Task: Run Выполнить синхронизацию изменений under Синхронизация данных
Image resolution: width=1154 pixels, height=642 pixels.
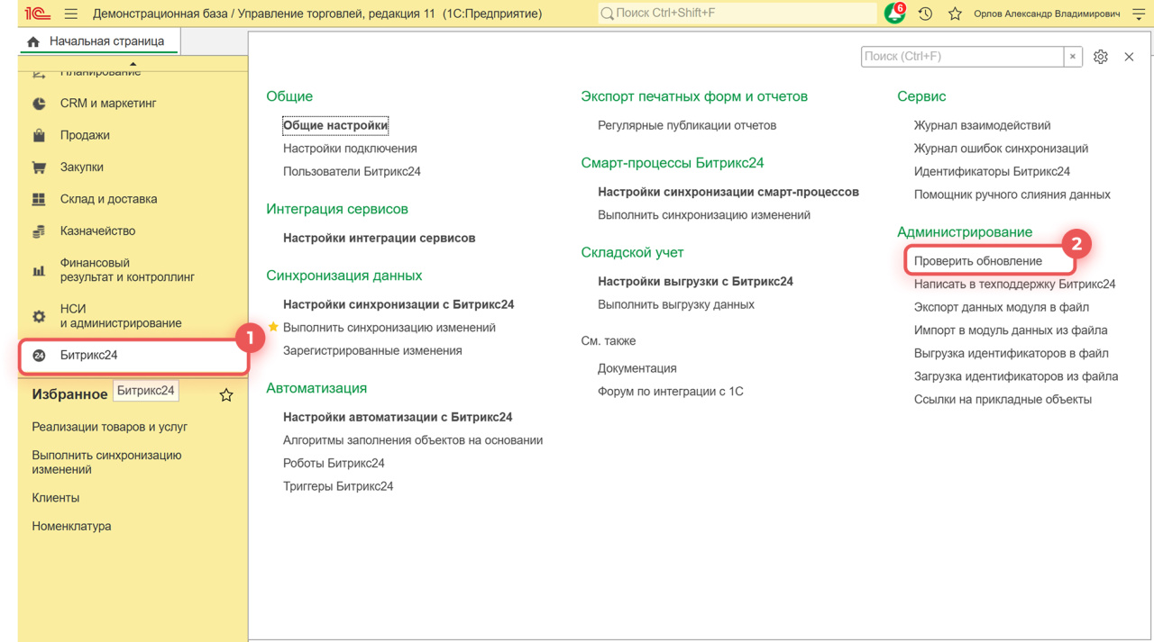Action: [x=389, y=328]
